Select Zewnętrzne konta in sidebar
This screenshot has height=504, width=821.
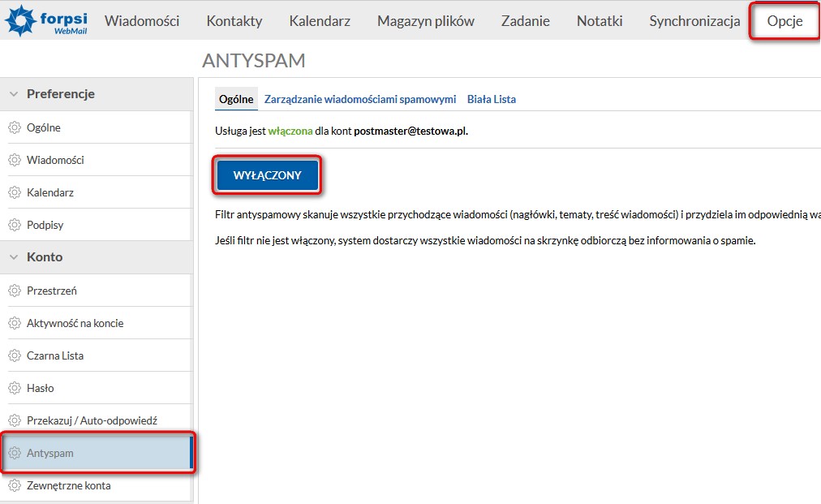[x=97, y=485]
